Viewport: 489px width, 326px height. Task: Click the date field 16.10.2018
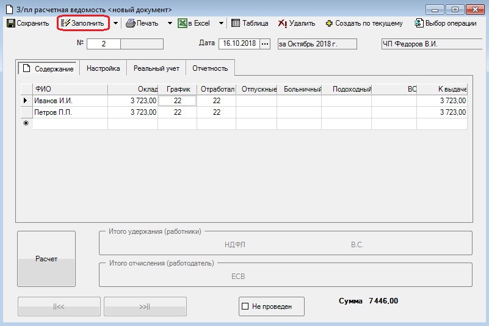239,44
